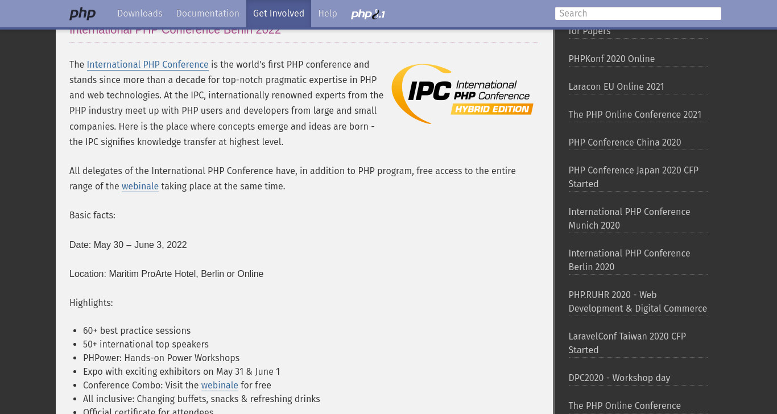777x414 pixels.
Task: Follow the webinale link in delegates paragraph
Action: coord(140,187)
